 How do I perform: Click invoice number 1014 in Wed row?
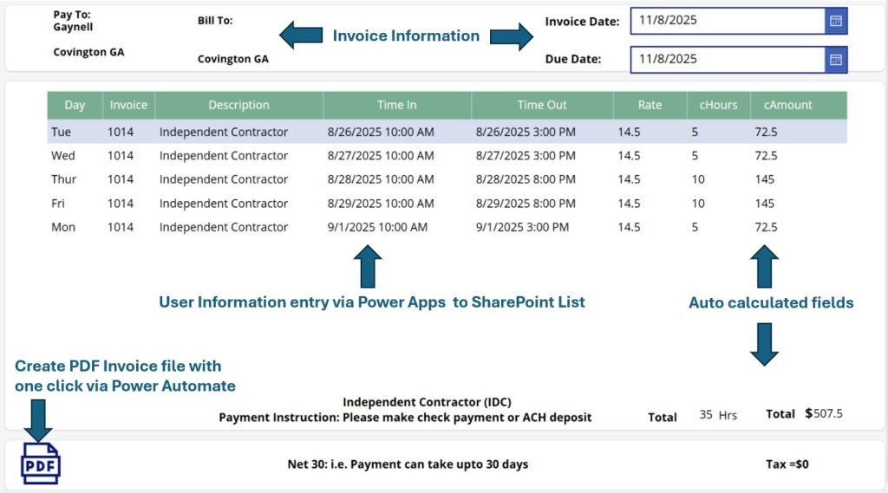click(121, 156)
